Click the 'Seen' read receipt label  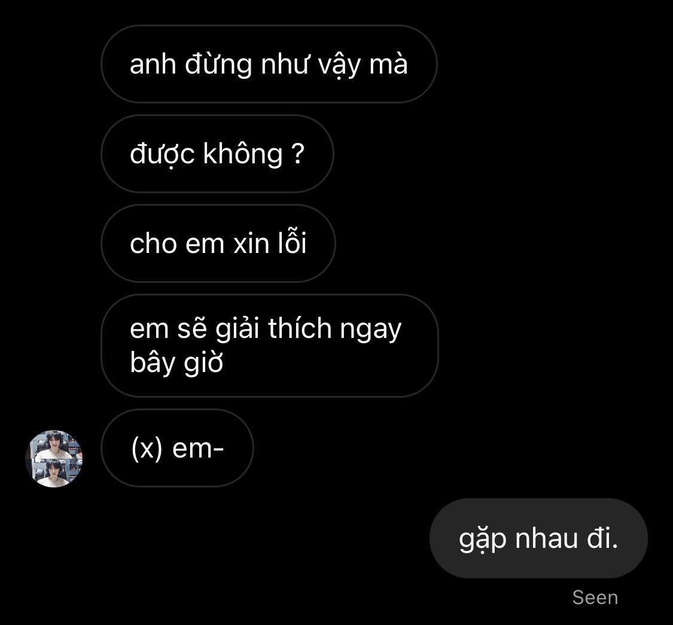tap(595, 597)
